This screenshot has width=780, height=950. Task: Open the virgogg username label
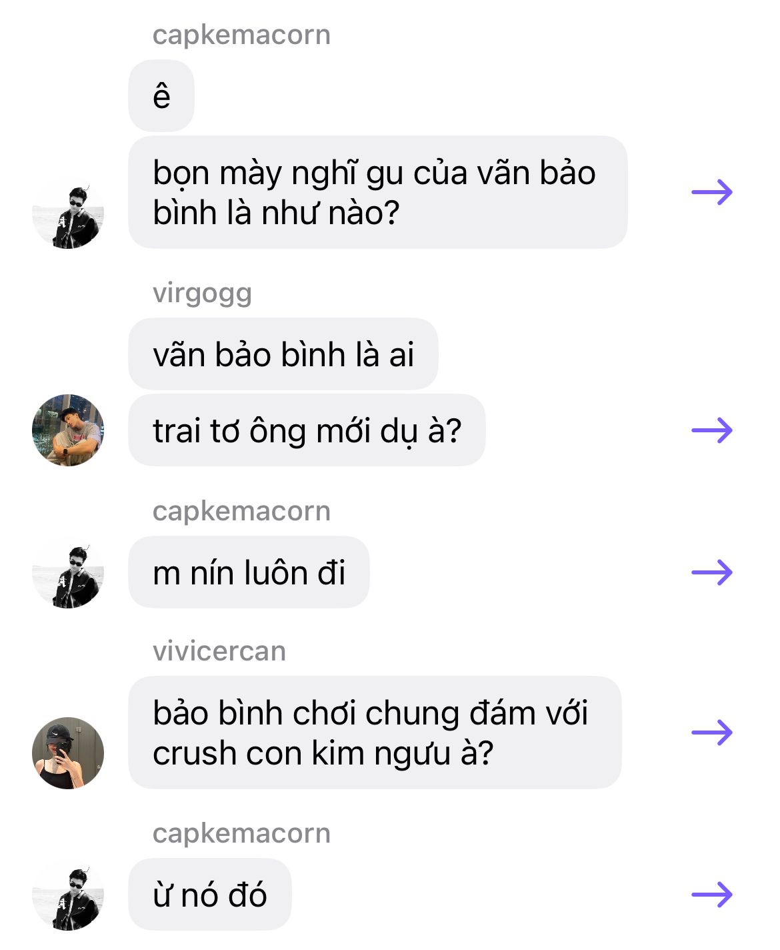click(x=202, y=293)
